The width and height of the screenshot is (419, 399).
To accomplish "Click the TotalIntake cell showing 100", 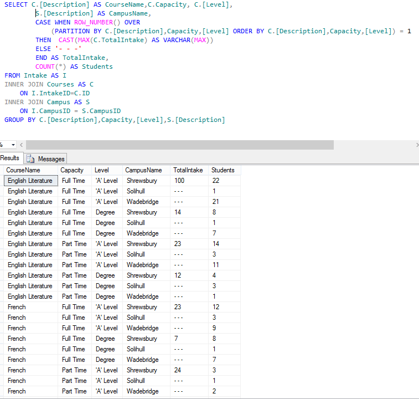I will [179, 181].
